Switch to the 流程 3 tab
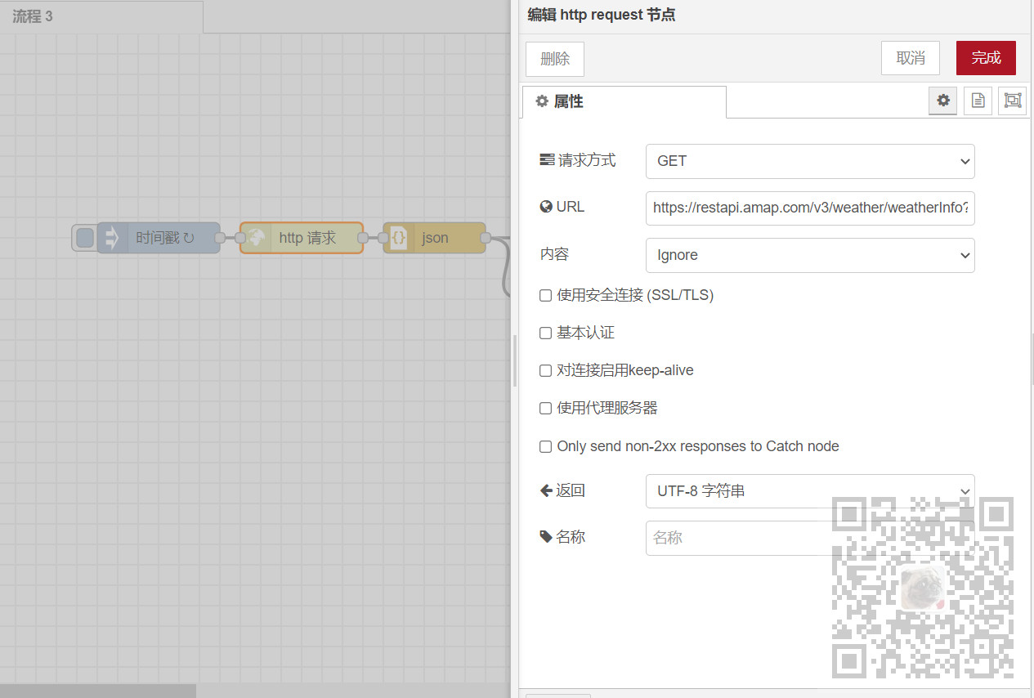Viewport: 1034px width, 698px height. pyautogui.click(x=101, y=16)
